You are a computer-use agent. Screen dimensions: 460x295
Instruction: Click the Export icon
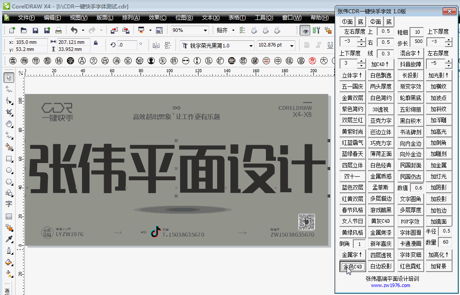[x=126, y=30]
